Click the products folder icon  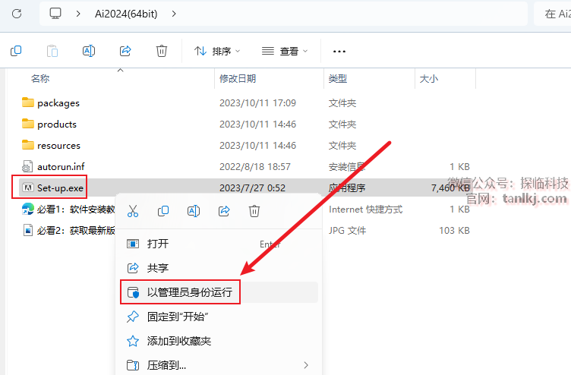27,124
